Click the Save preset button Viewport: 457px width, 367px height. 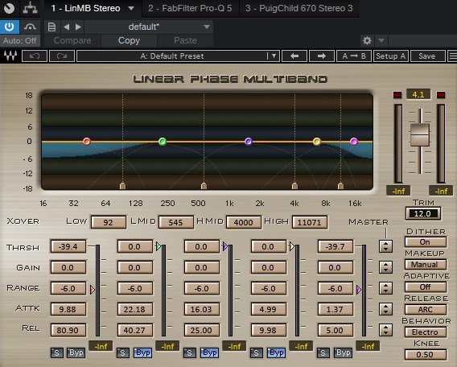coord(427,56)
